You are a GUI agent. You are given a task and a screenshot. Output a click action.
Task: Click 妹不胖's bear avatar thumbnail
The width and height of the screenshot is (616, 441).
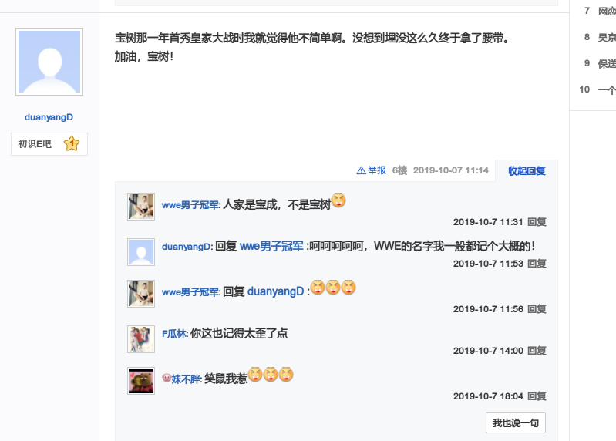coord(141,381)
